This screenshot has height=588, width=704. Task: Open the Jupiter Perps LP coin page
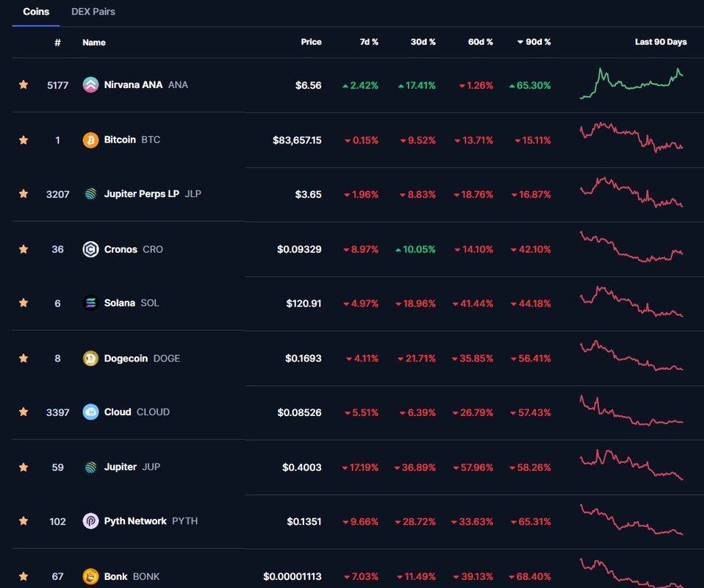[141, 194]
